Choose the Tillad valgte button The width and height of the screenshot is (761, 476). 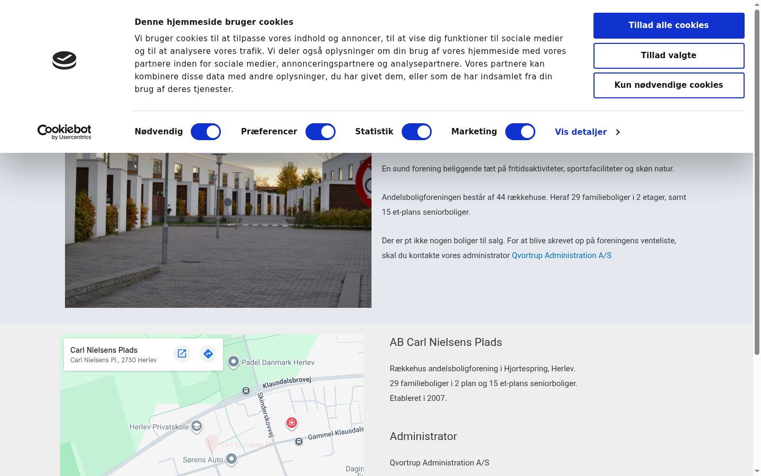669,56
